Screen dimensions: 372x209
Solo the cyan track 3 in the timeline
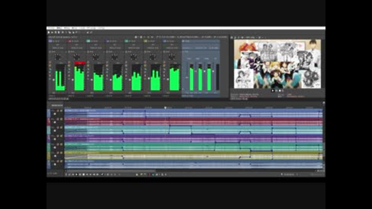click(x=61, y=127)
